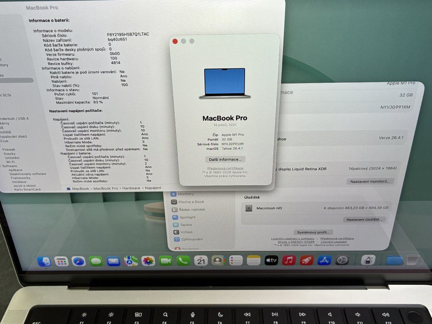Open the yellow Notes app icon
This screenshot has width=432, height=324.
coord(254,260)
